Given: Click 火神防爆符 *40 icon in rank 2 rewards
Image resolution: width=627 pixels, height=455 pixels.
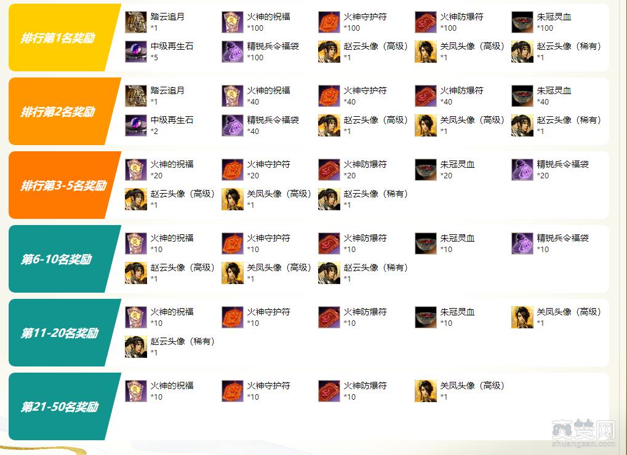Looking at the screenshot, I should coord(426,96).
